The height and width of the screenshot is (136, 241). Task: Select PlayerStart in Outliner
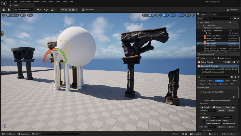(210, 41)
